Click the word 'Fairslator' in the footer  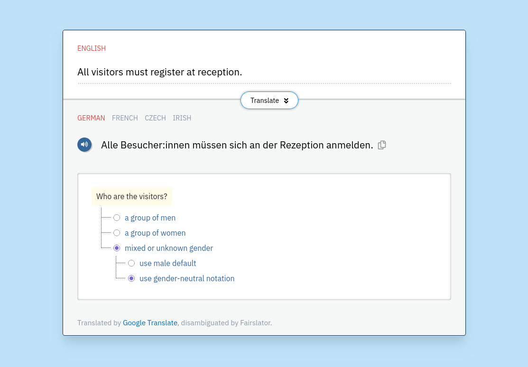coord(256,323)
